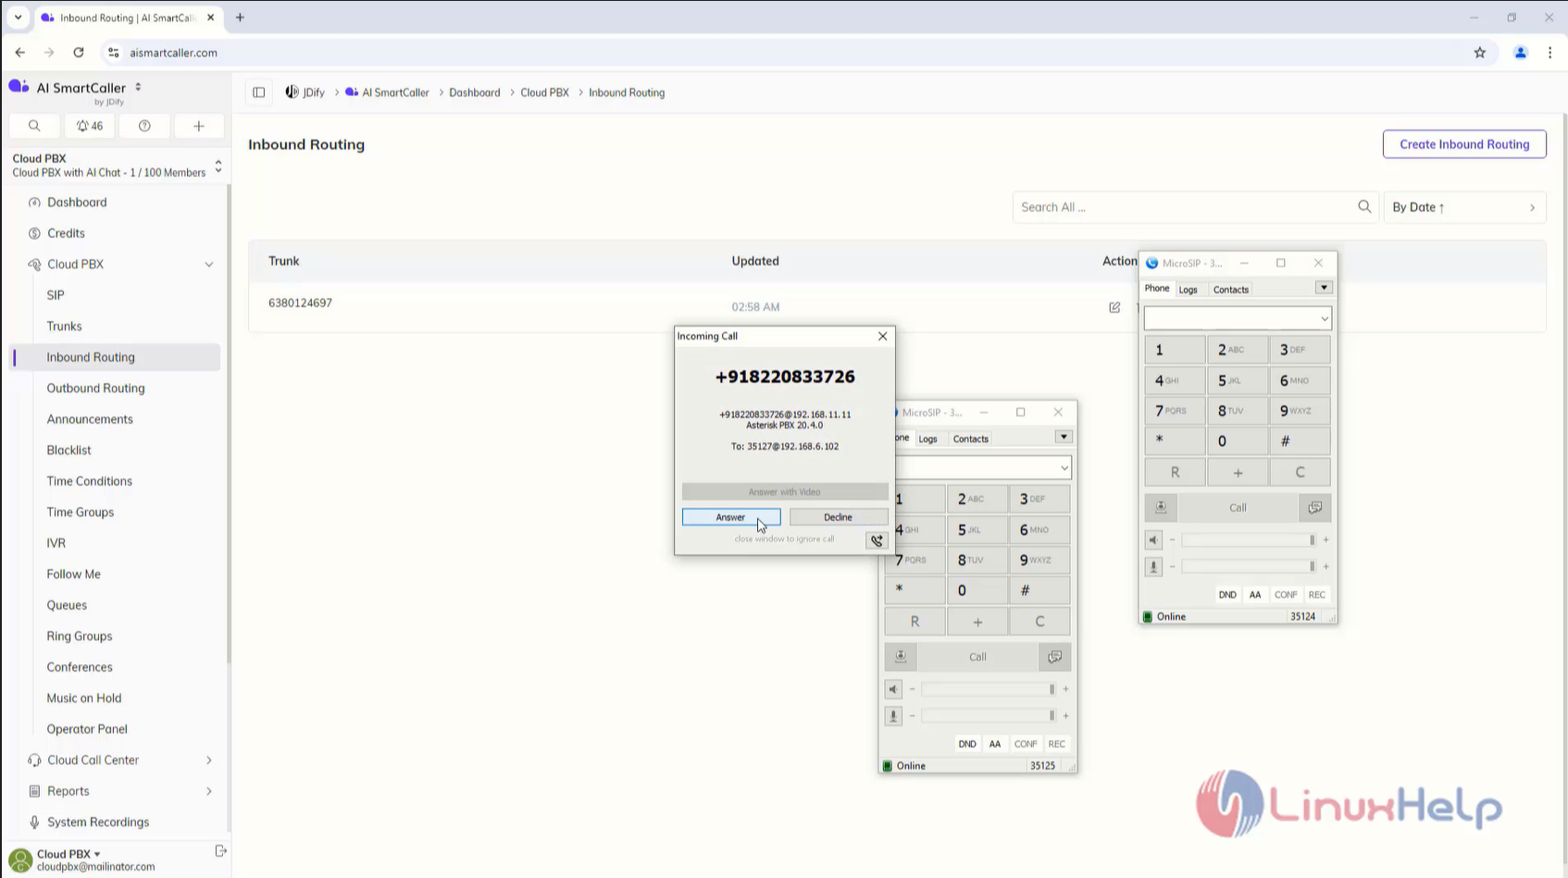This screenshot has width=1568, height=878.
Task: Reload the page
Action: 79,53
